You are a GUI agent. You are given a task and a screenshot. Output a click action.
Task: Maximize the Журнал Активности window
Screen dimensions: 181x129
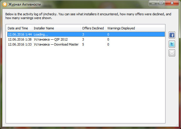point(161,3)
